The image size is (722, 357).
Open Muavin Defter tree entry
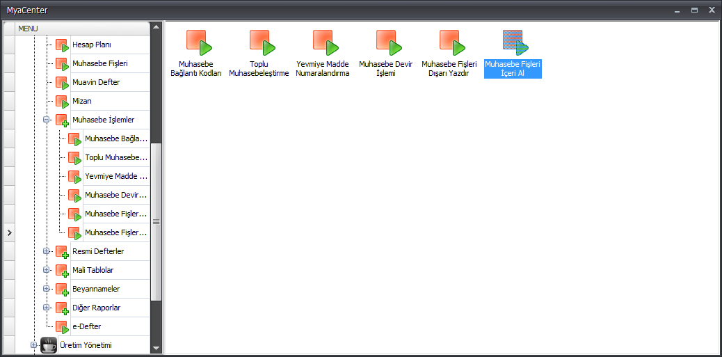pyautogui.click(x=96, y=82)
